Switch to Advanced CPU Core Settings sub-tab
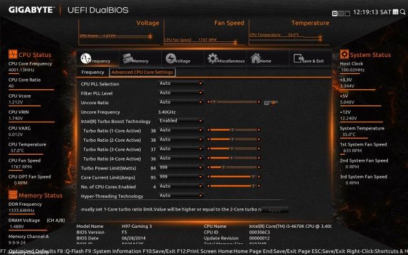The width and height of the screenshot is (408, 255). 142,72
